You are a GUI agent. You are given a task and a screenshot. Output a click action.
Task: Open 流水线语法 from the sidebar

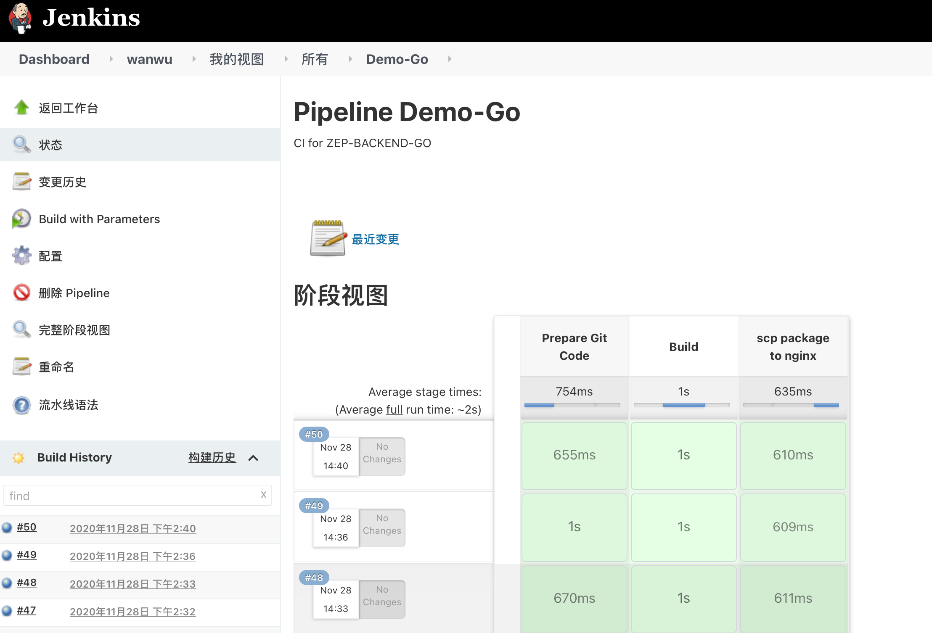pyautogui.click(x=69, y=405)
